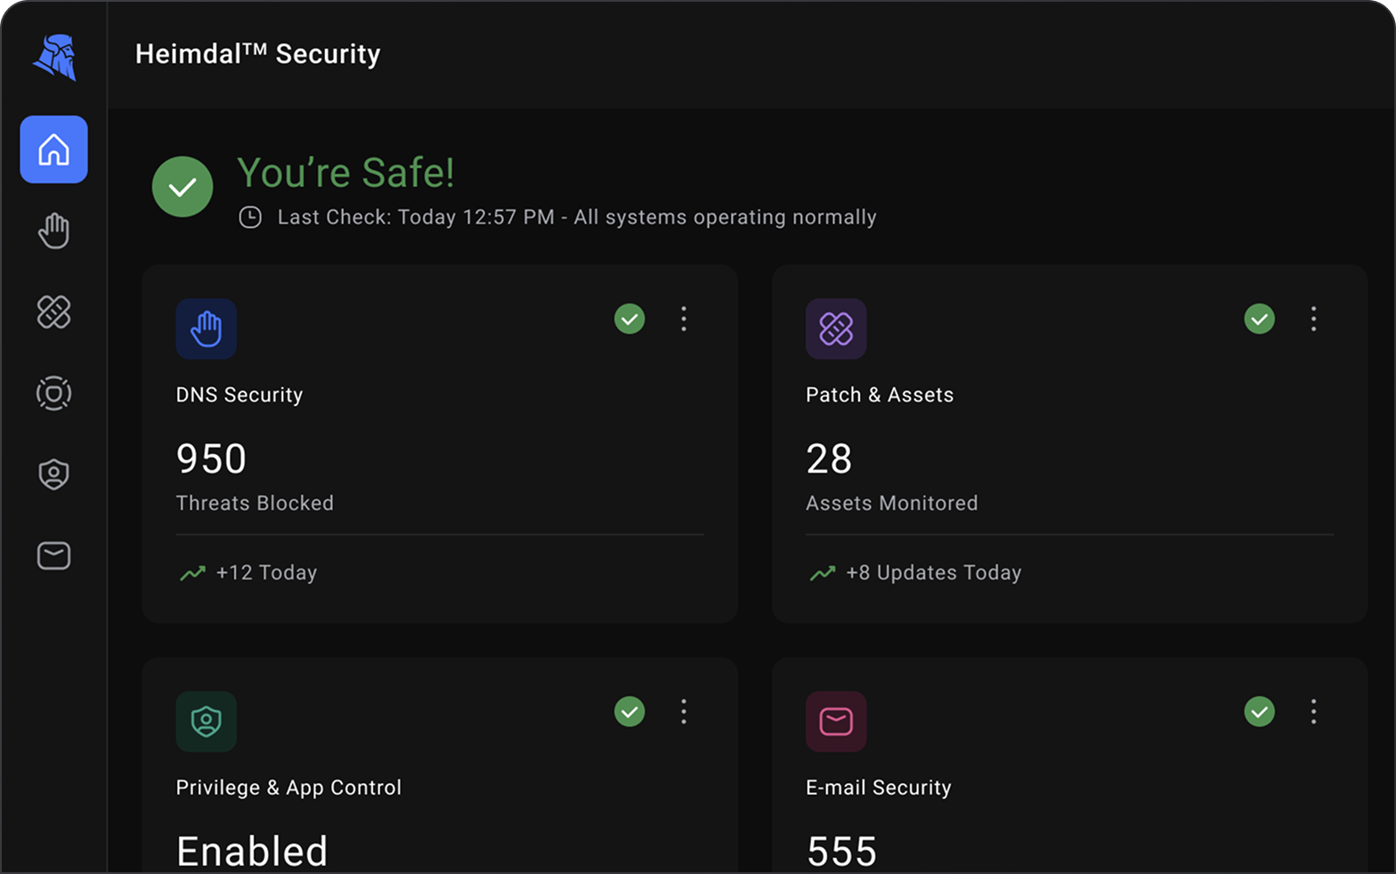Image resolution: width=1396 pixels, height=874 pixels.
Task: Click the Enabled status value
Action: (252, 852)
